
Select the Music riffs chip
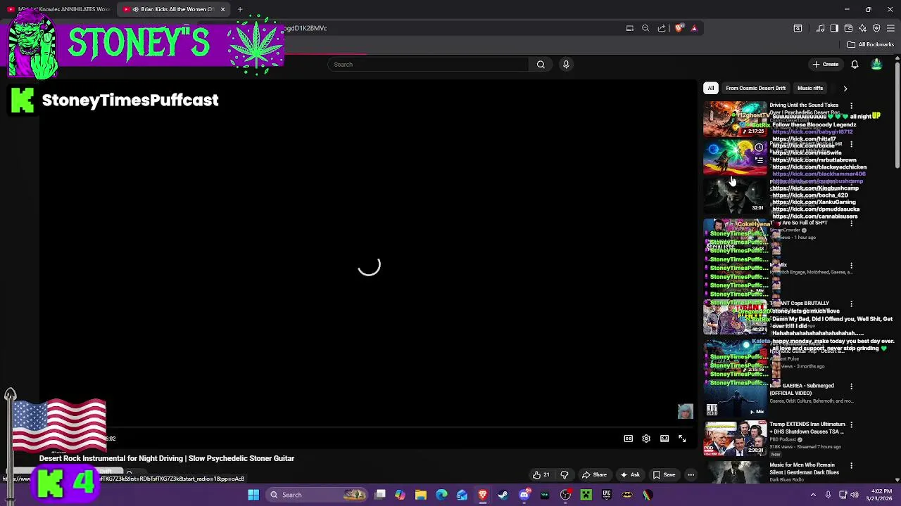810,89
